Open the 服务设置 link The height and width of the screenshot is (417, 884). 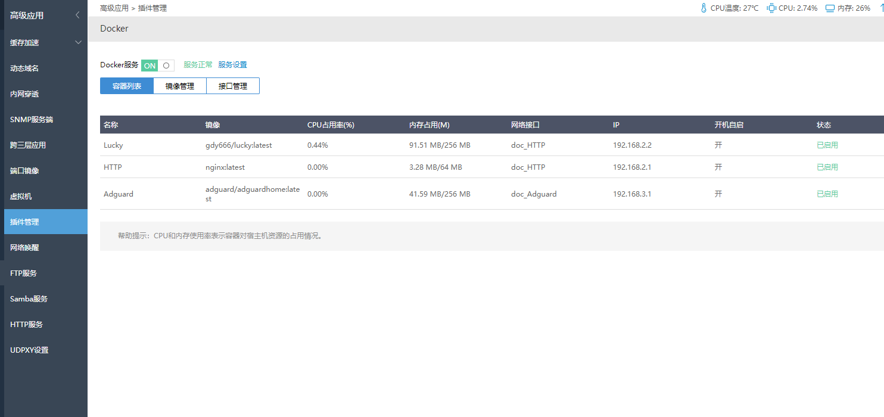tap(232, 65)
